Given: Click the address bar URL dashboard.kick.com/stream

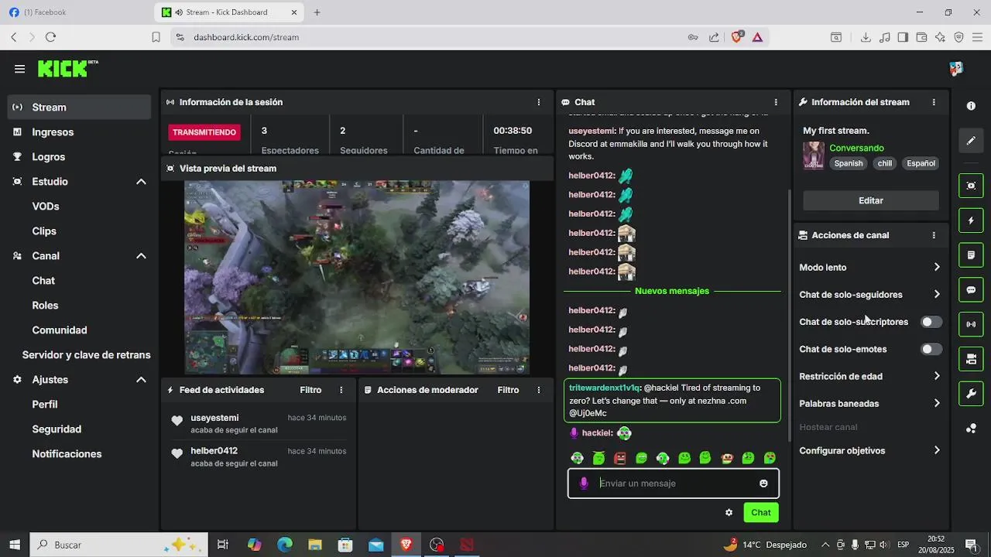Looking at the screenshot, I should click(246, 37).
